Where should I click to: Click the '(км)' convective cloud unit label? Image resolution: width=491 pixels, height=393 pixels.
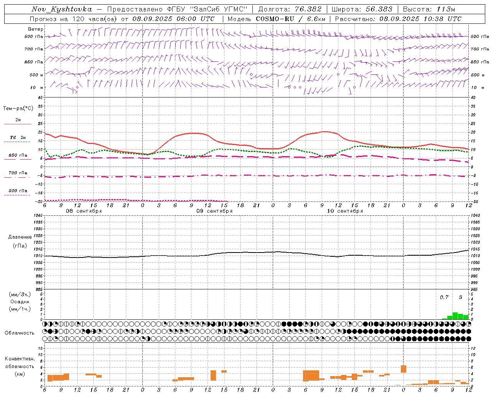point(20,374)
